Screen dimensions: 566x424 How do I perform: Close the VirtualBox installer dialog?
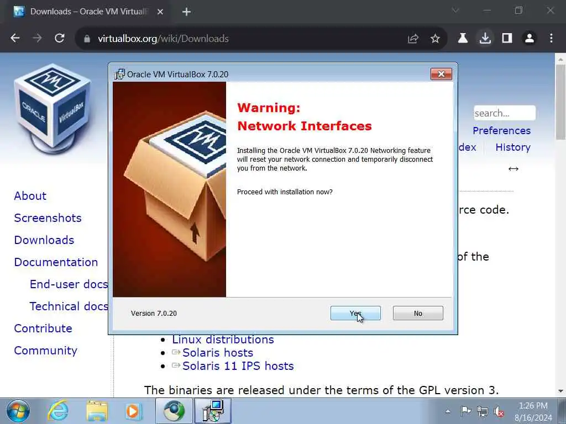point(441,74)
